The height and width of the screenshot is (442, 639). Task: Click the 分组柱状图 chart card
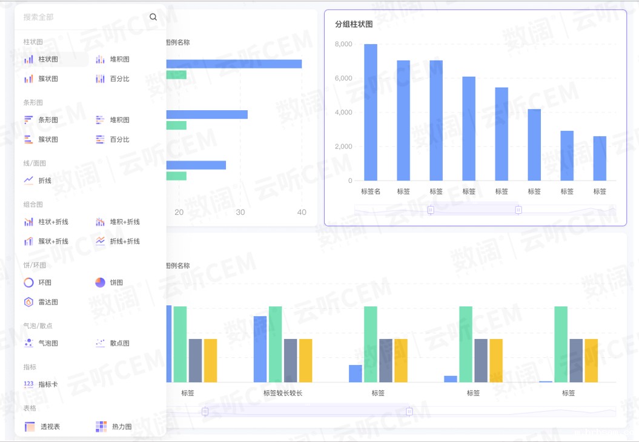(x=475, y=118)
